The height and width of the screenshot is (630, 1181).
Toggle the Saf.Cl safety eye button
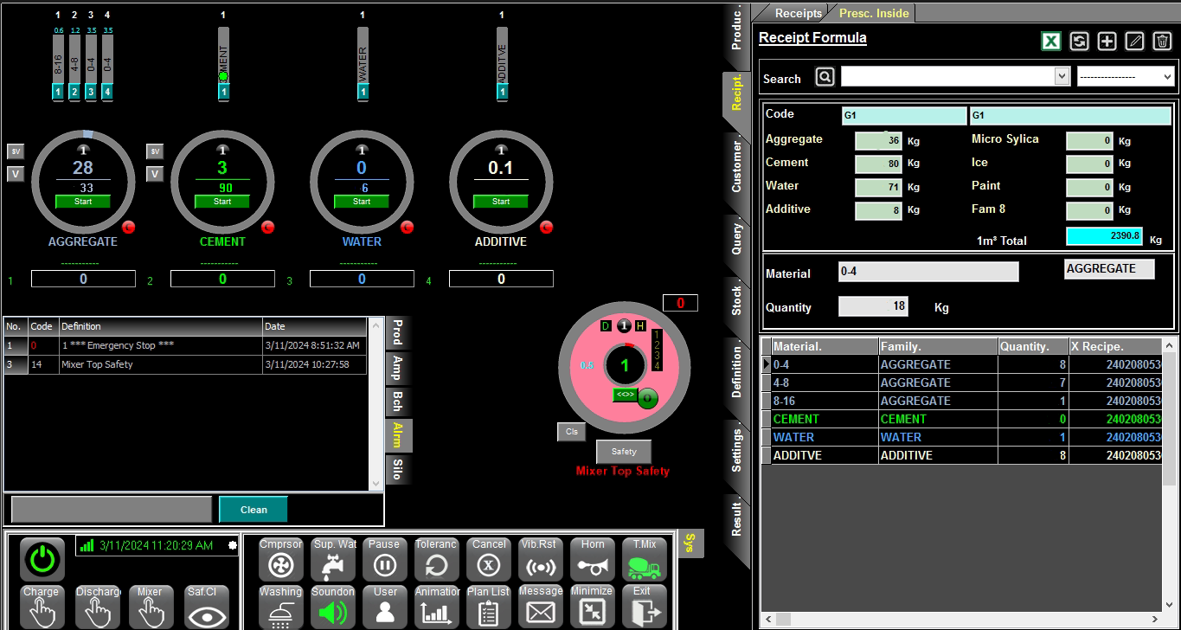tap(208, 607)
